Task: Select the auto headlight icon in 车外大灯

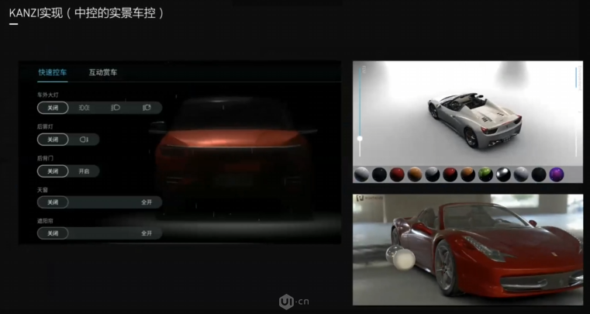Action: (147, 108)
